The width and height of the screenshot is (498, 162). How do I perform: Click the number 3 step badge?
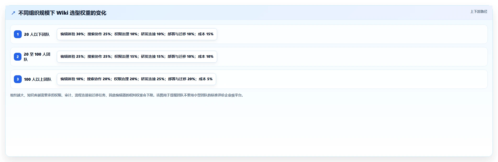(x=18, y=79)
